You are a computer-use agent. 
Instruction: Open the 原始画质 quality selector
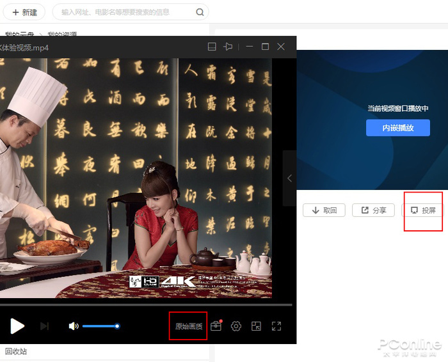(189, 326)
